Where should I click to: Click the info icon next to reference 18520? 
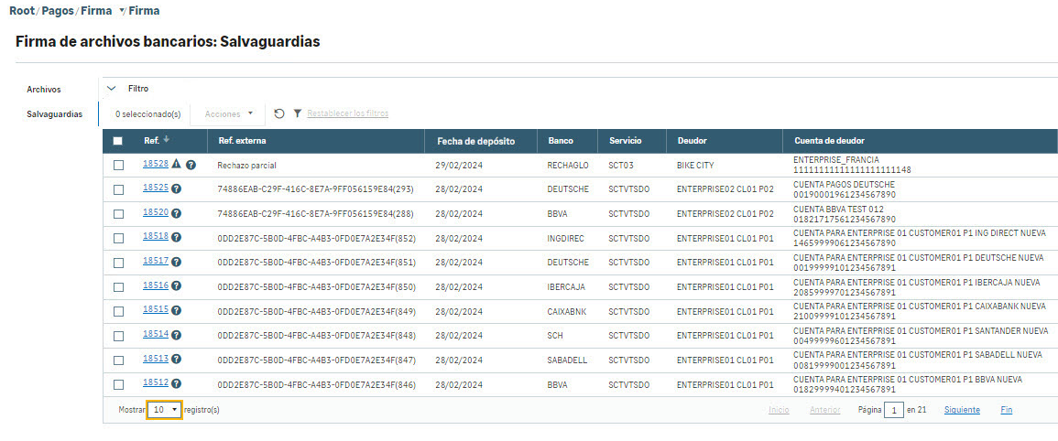(176, 214)
